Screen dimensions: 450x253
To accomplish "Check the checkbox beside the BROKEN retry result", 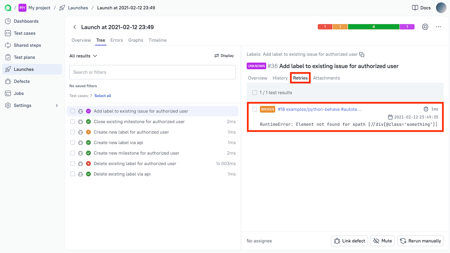I will tap(255, 109).
